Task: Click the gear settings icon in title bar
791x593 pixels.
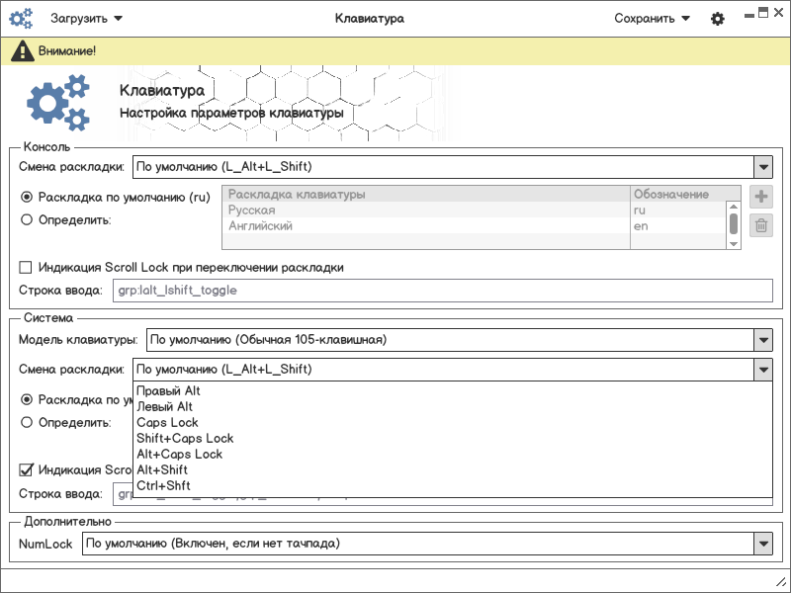Action: click(718, 19)
